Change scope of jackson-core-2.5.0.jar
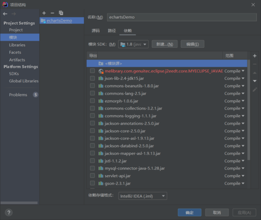 (x=234, y=131)
